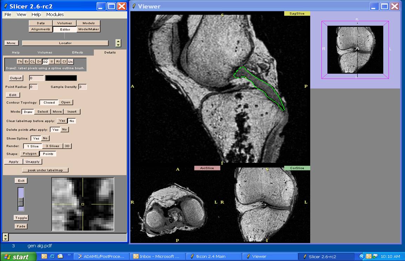Select the Th threshold effect button
Viewport: 405px width, 261px height.
click(20, 61)
